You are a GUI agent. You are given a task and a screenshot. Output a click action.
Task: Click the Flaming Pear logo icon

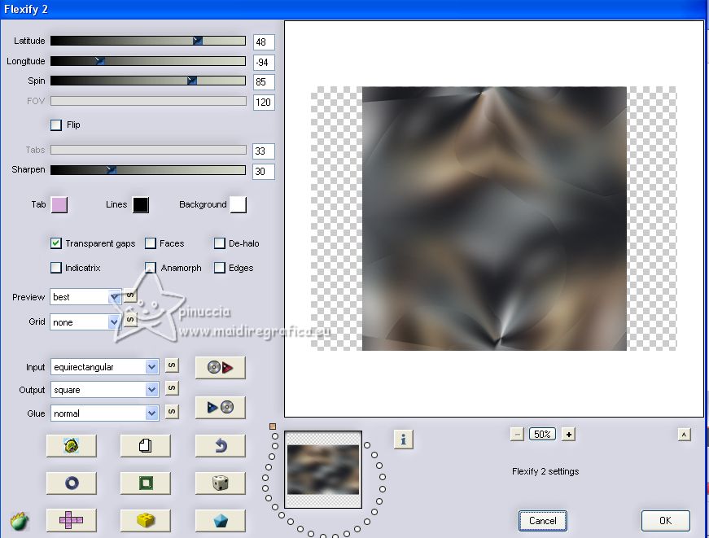[x=20, y=521]
